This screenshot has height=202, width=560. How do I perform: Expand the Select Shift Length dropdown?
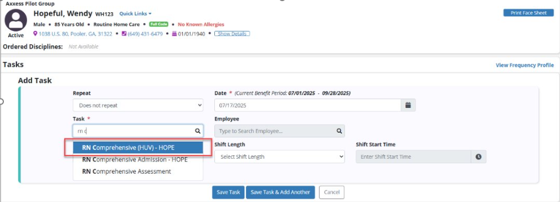(280, 157)
